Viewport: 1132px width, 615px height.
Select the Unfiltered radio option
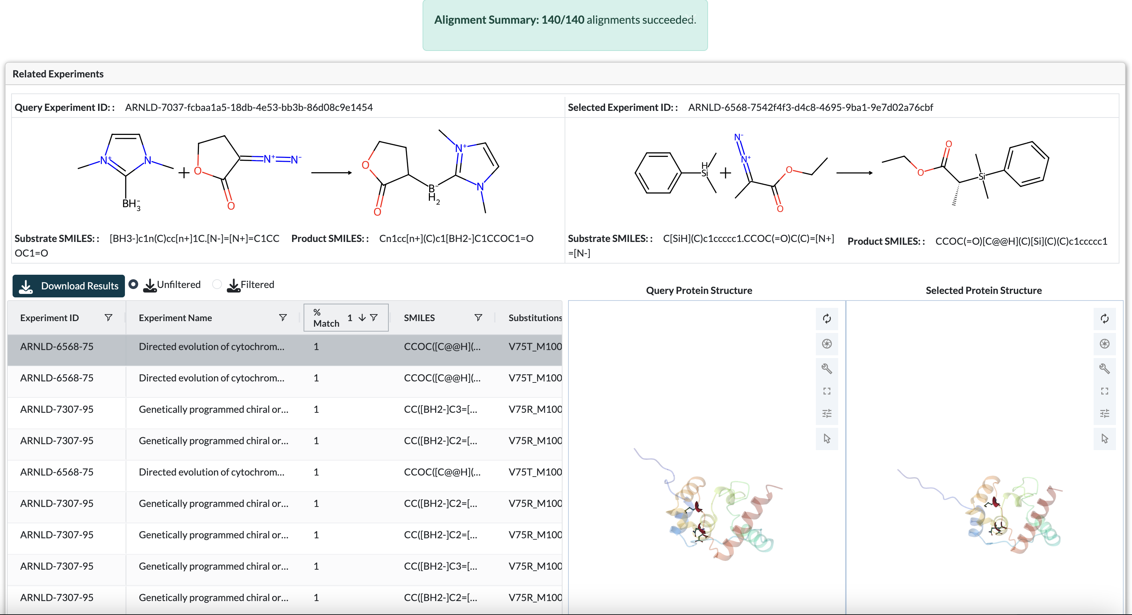(x=134, y=284)
